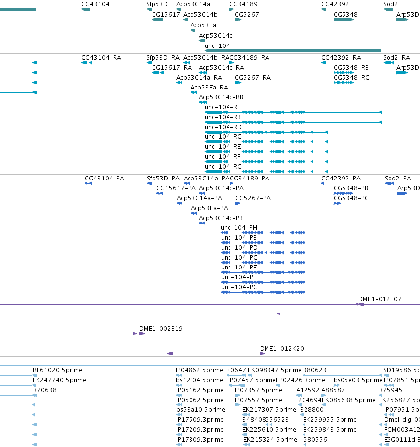420x447 pixels.
Task: Click the EP02426.3prime EST label
Action: pos(300,380)
